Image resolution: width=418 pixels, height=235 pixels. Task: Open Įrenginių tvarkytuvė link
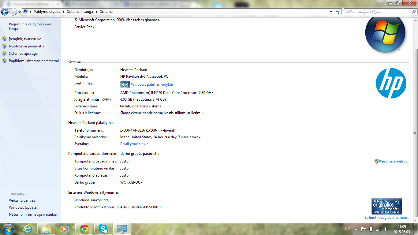point(25,39)
